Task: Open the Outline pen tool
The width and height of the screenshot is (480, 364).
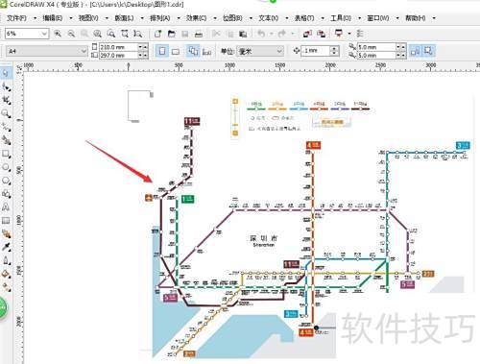Action: [x=6, y=260]
